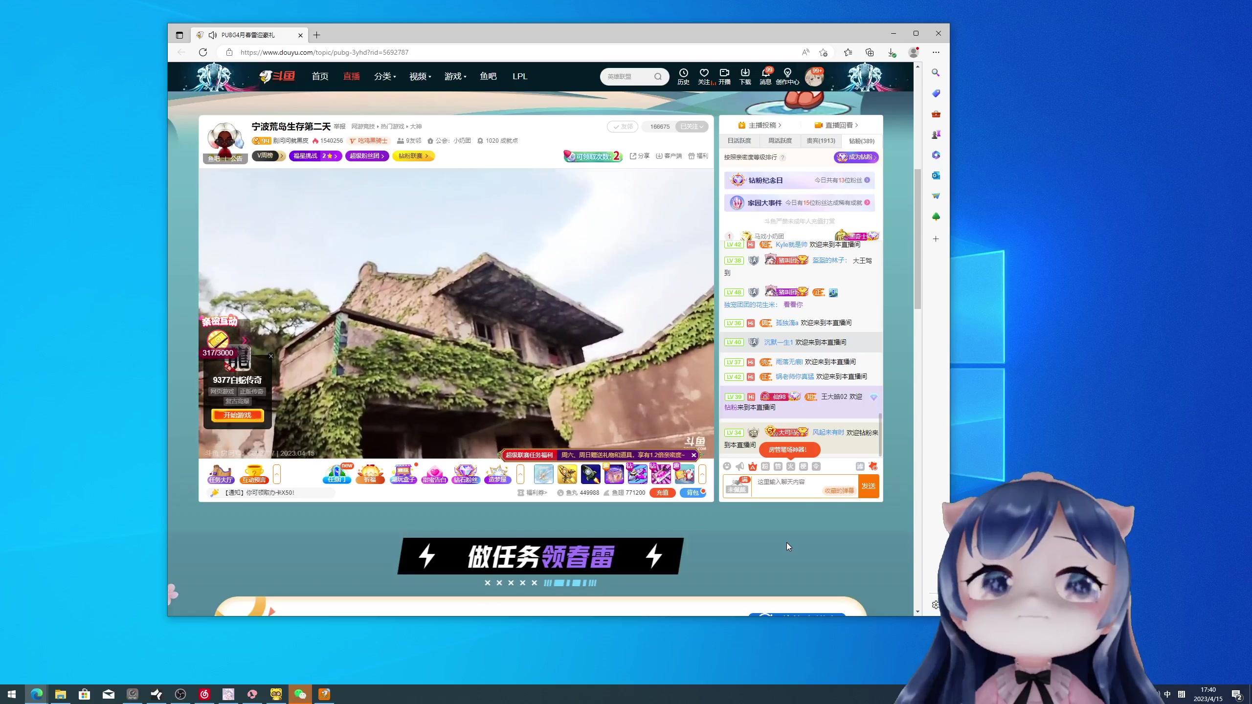Select 直播 in the top navigation

(x=351, y=76)
